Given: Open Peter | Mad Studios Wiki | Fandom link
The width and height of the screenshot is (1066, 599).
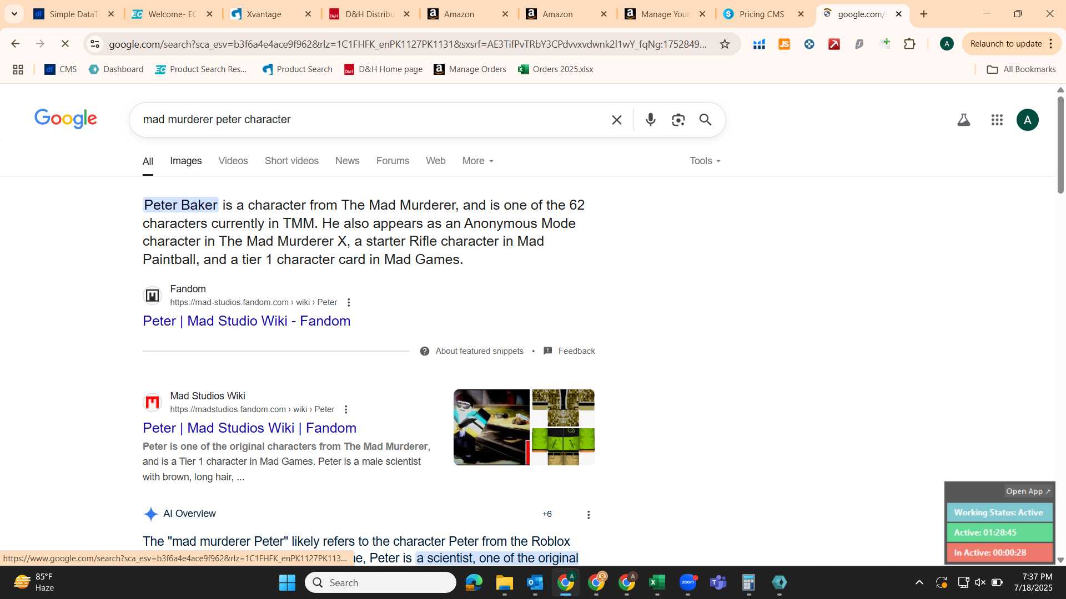Looking at the screenshot, I should coord(249,428).
